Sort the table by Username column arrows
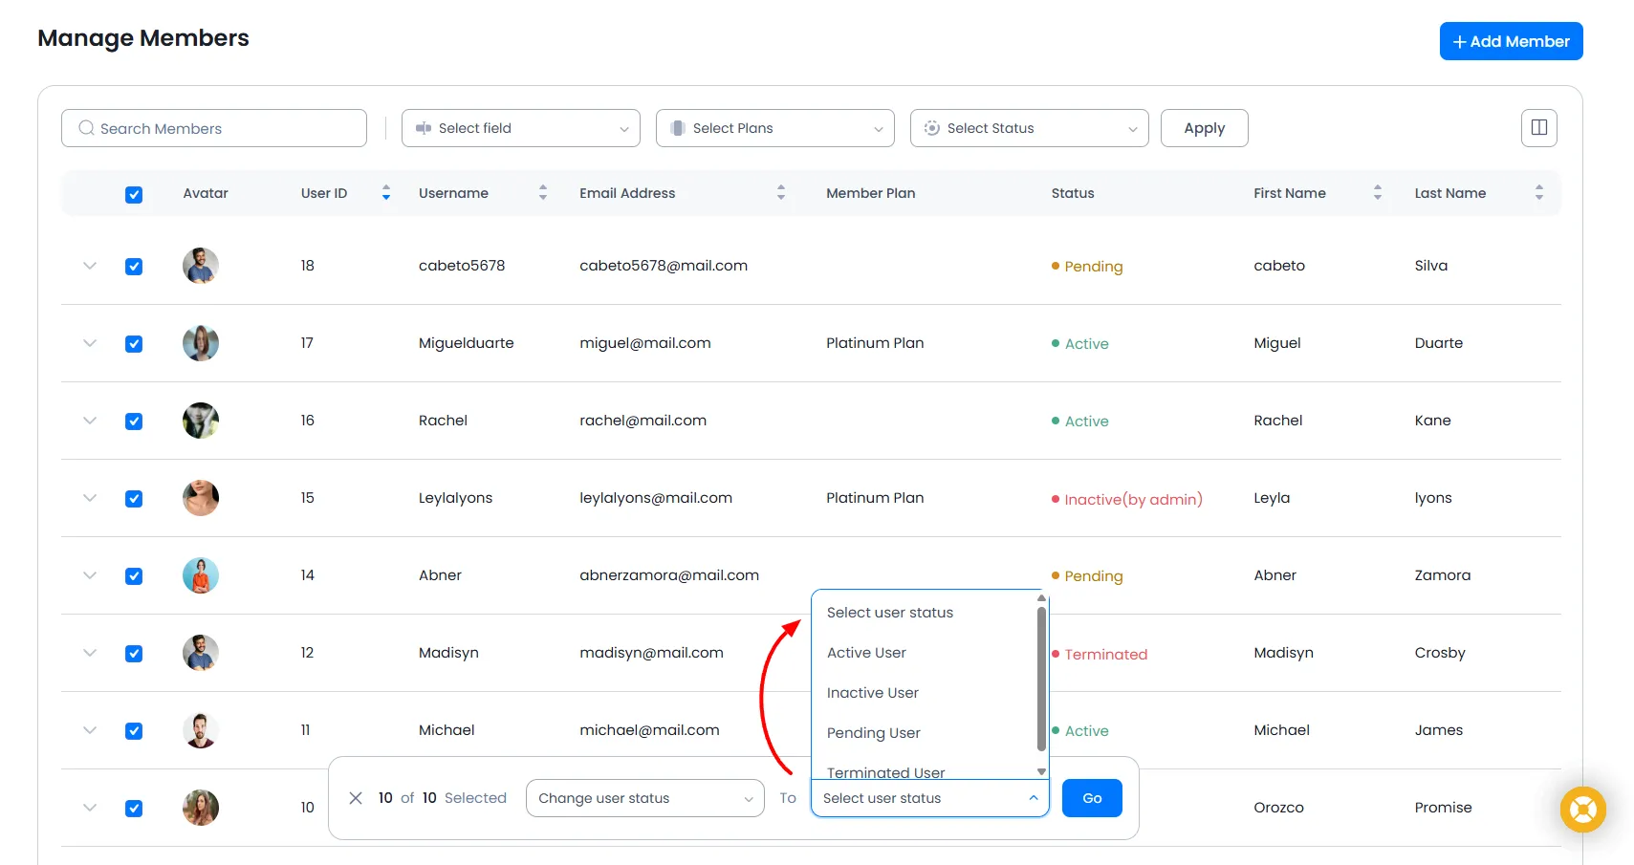 [x=542, y=192]
